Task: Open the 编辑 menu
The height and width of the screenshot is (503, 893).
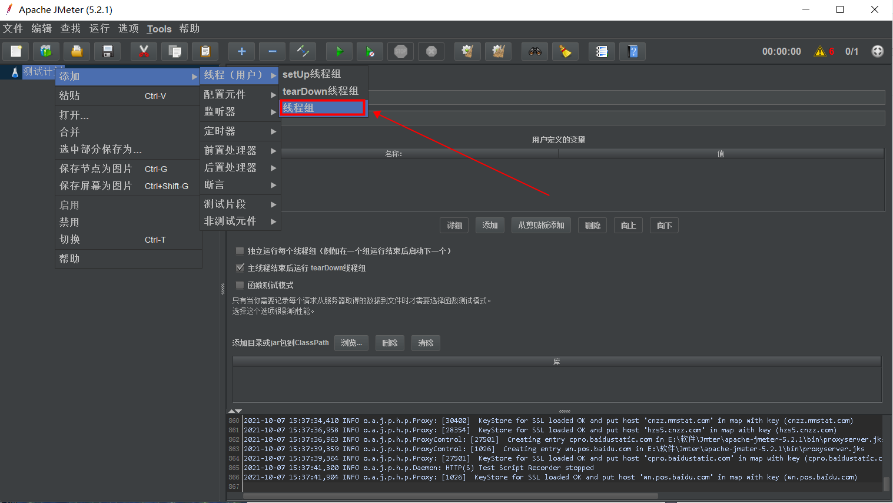Action: coord(42,28)
